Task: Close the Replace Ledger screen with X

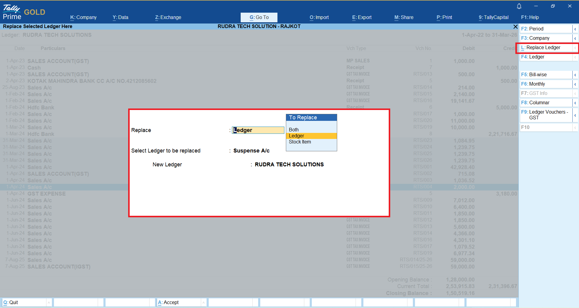Action: point(515,27)
